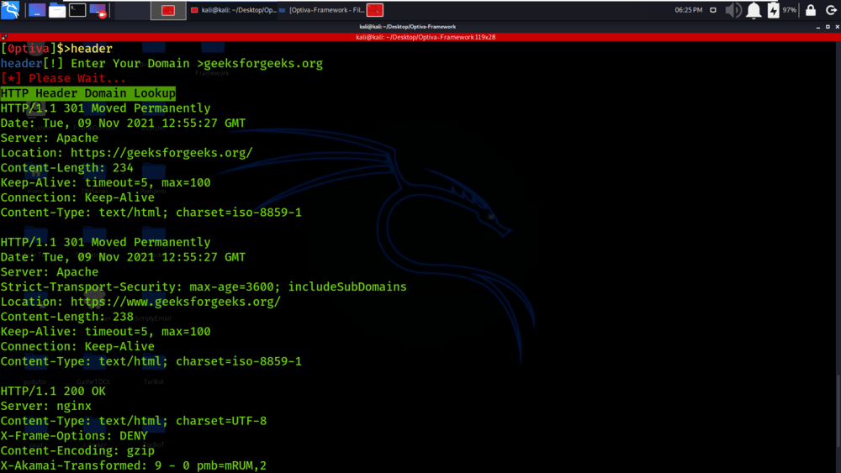Open the file manager folder launcher

pos(57,10)
